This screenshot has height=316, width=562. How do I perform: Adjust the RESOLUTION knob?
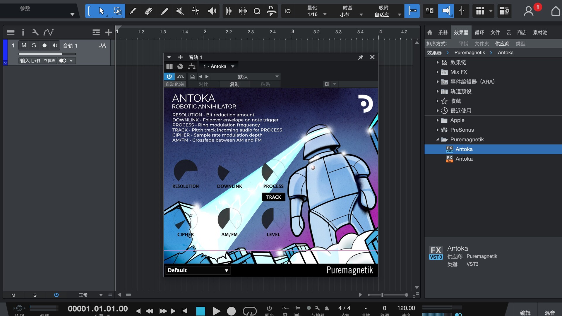pos(186,171)
